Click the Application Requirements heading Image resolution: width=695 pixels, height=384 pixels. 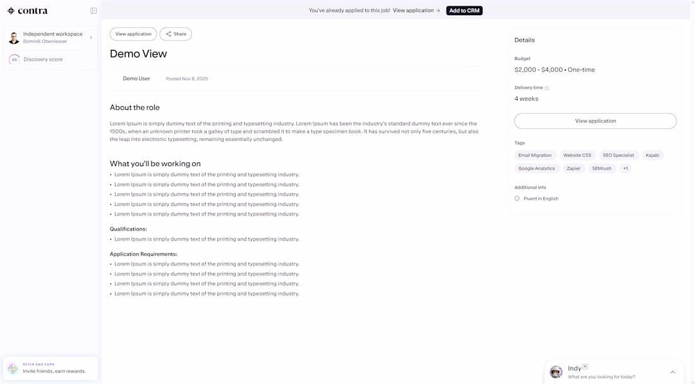(143, 255)
